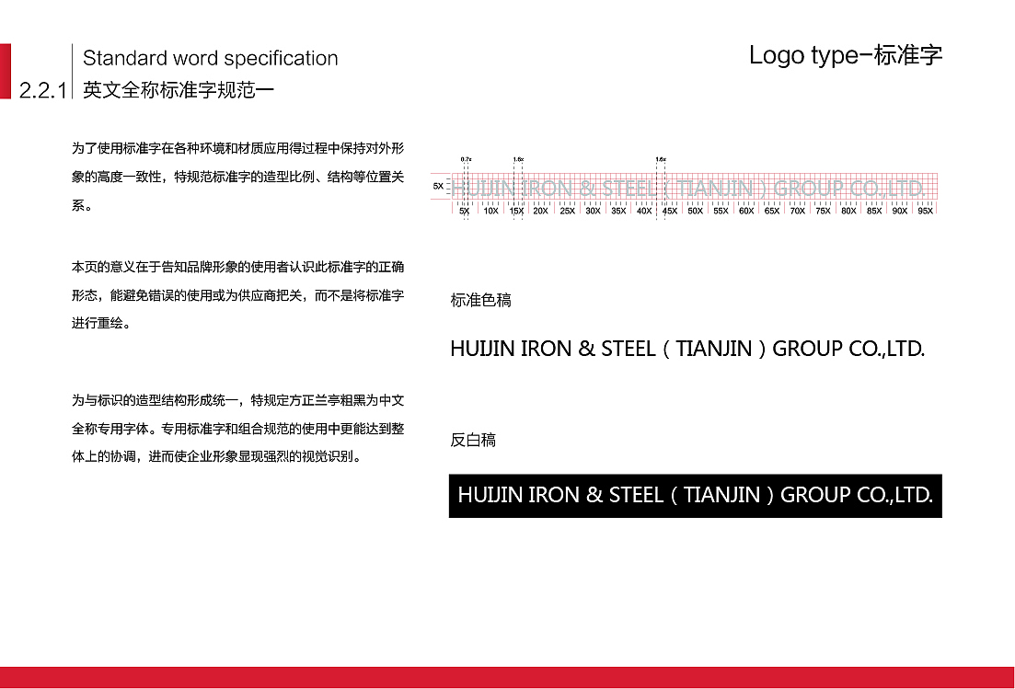Viewport: 1015px width, 689px height.
Task: Click the 50X ruler mark under the grid
Action: (695, 211)
